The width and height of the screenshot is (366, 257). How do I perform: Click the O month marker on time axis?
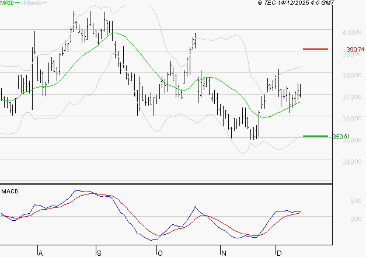coord(160,253)
